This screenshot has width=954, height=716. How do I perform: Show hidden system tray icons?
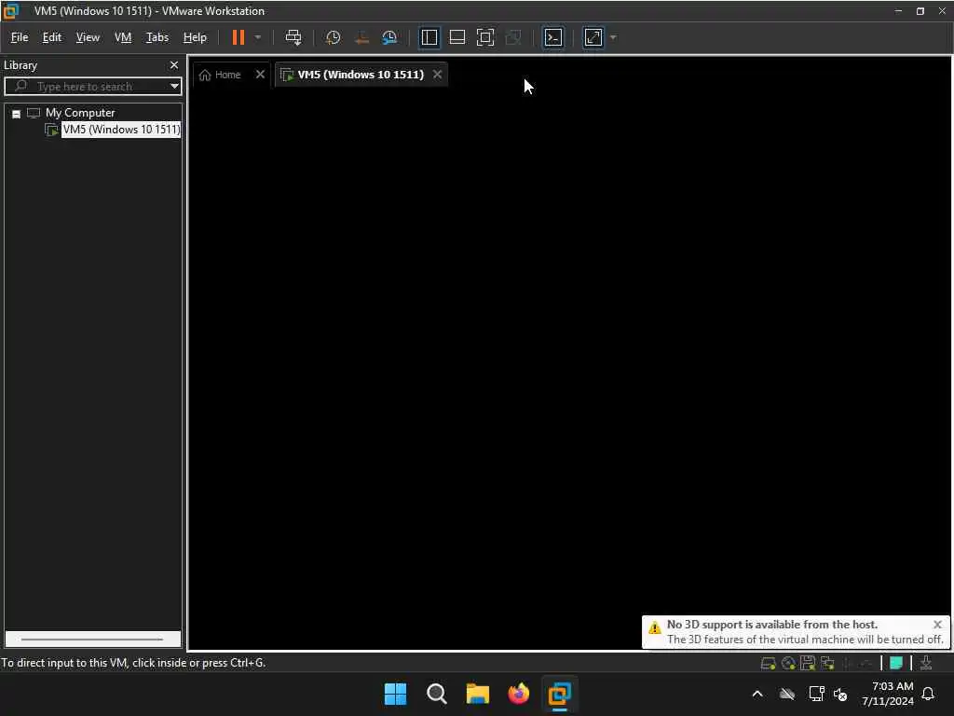coord(757,694)
